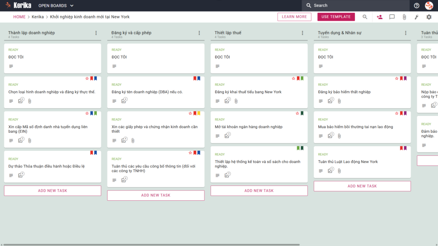This screenshot has width=438, height=246.
Task: Click the LEARN MORE button
Action: tap(294, 17)
